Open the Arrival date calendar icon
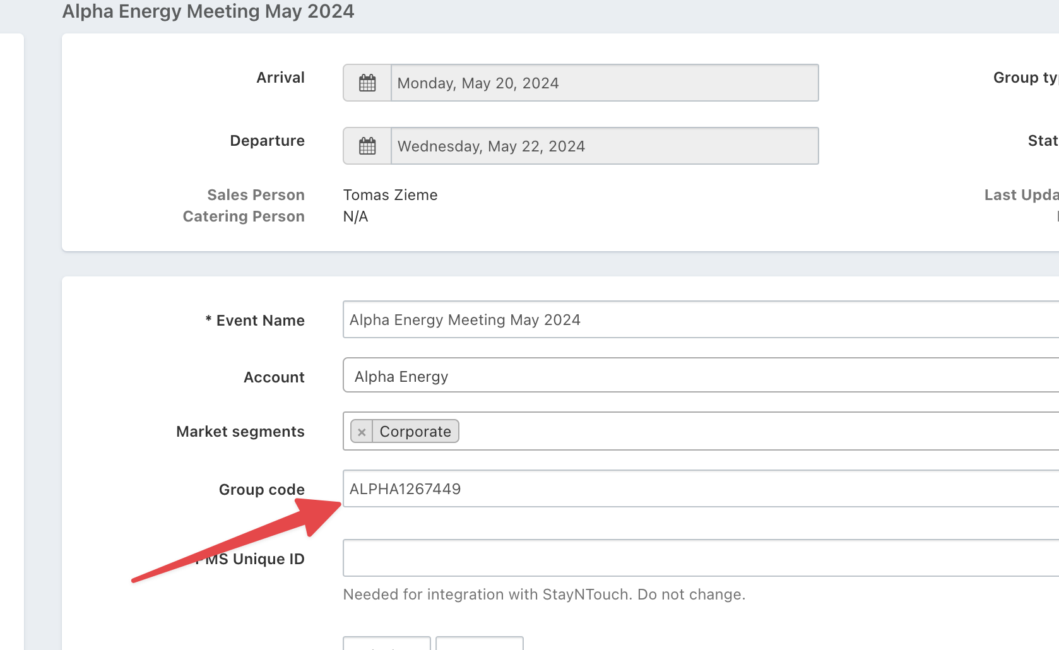This screenshot has height=650, width=1059. pos(367,83)
